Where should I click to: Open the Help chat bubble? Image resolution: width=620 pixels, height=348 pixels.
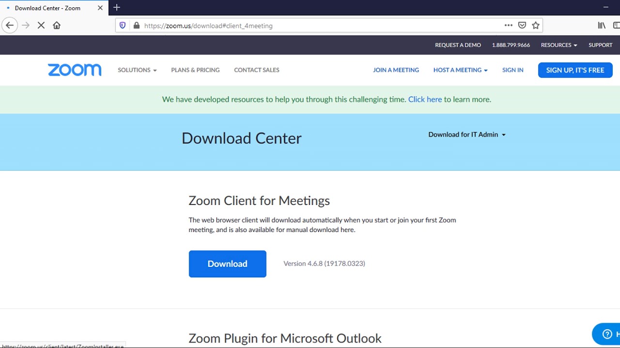click(607, 334)
